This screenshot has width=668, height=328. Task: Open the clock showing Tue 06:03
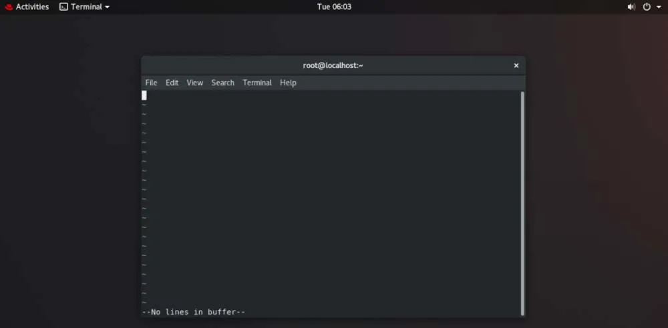334,7
